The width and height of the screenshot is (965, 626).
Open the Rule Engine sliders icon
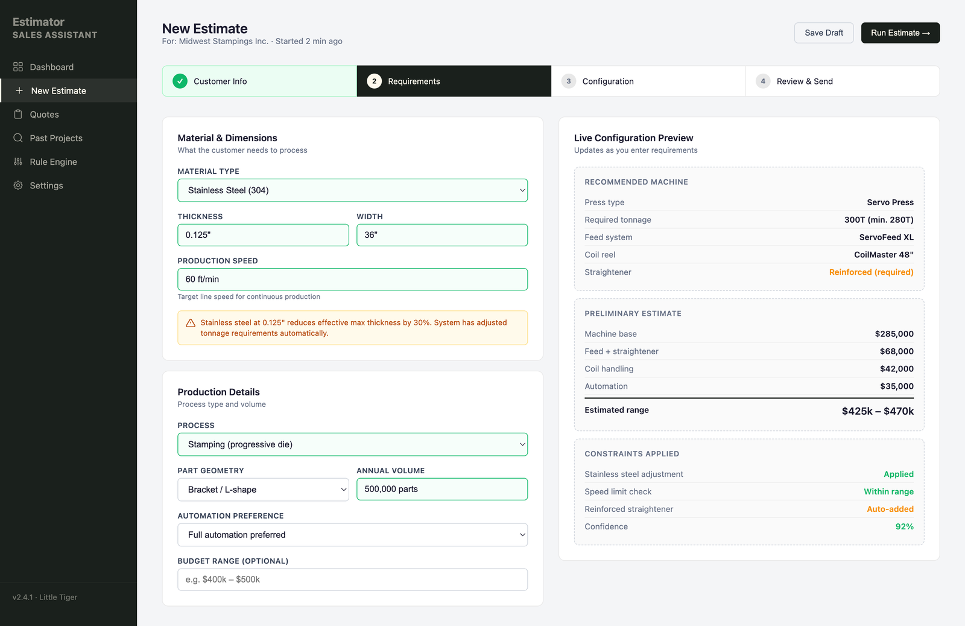coord(18,161)
